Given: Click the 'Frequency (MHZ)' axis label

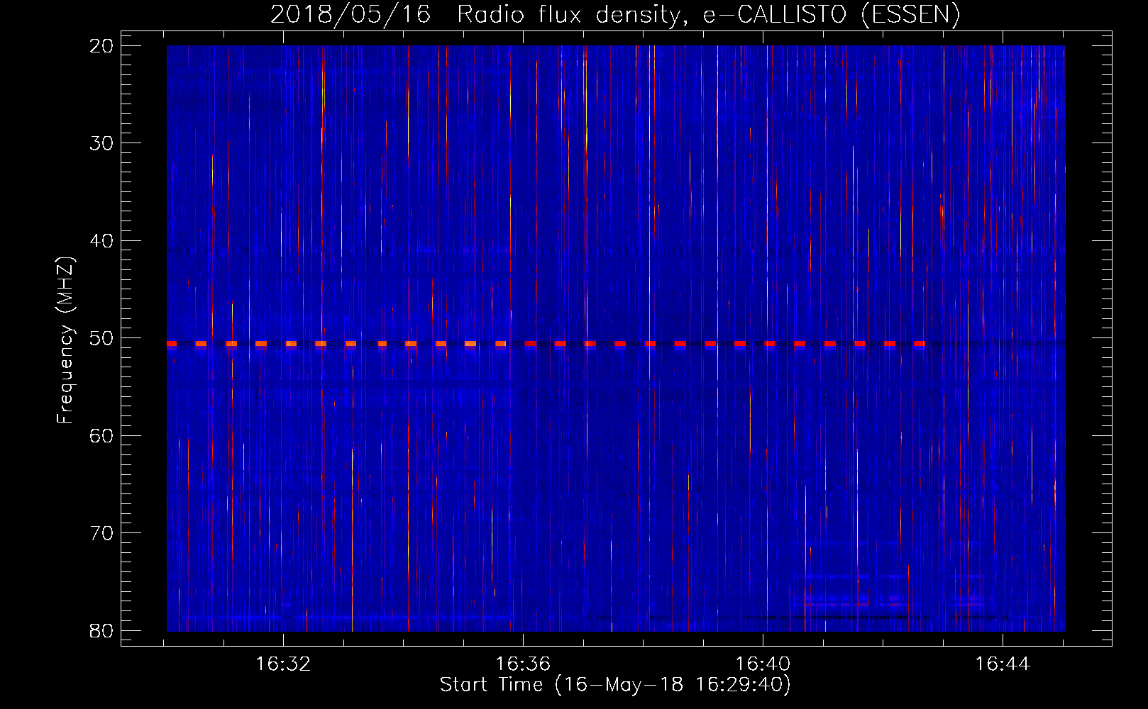Looking at the screenshot, I should (x=65, y=340).
